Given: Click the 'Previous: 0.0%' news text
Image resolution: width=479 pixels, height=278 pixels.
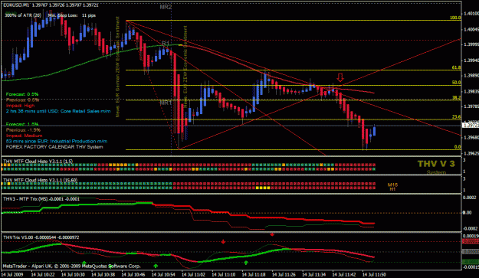Looking at the screenshot, I should (x=22, y=100).
